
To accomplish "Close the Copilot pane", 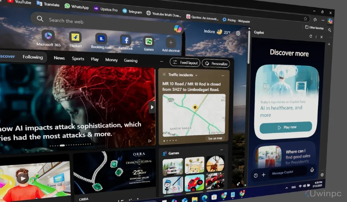I will point(321,37).
